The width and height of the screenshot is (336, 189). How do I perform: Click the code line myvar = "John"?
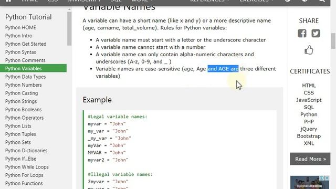(107, 124)
